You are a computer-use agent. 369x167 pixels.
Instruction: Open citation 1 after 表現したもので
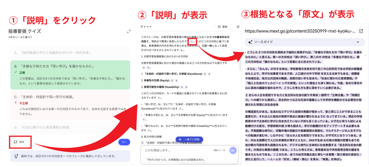point(192,41)
